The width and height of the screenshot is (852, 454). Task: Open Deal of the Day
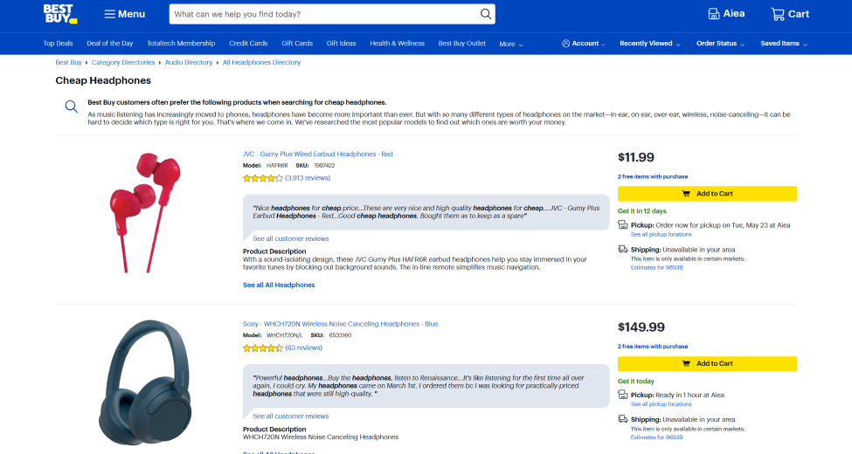[x=110, y=44]
